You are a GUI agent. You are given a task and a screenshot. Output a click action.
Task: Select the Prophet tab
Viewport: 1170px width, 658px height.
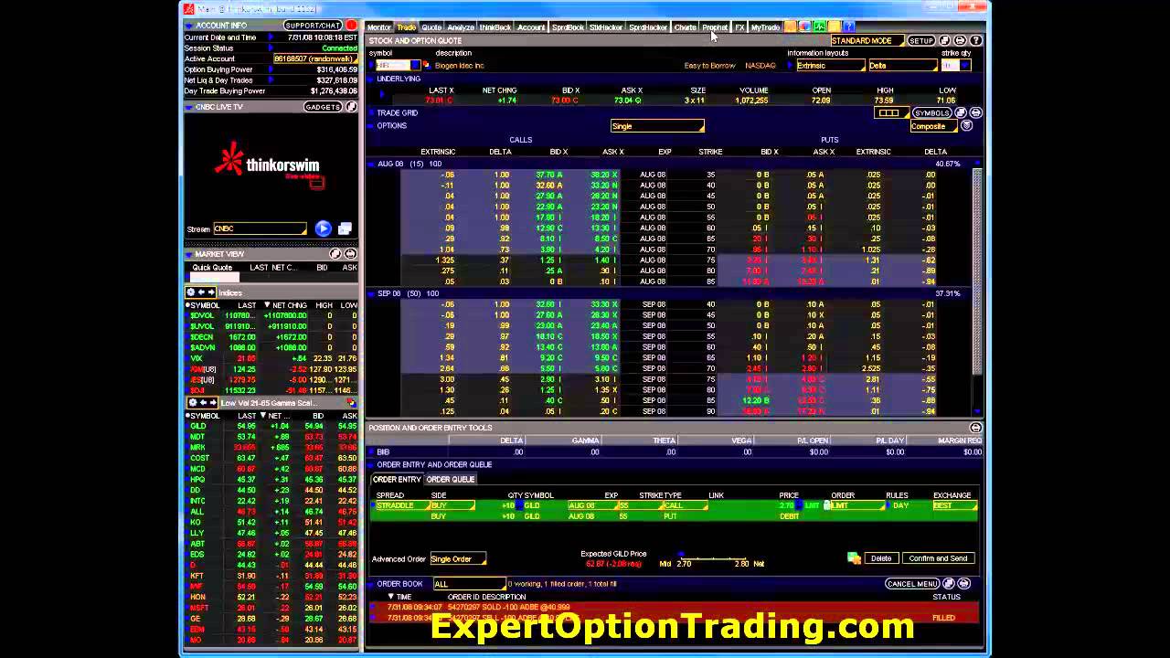point(715,27)
